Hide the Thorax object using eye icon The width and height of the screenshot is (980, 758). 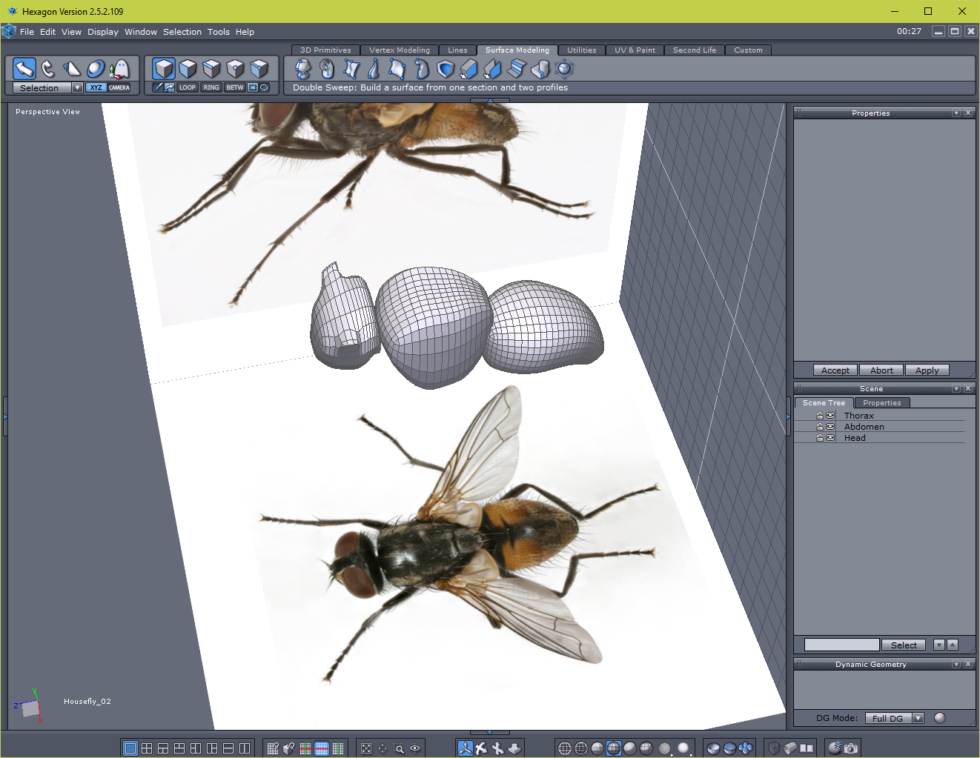tap(830, 416)
